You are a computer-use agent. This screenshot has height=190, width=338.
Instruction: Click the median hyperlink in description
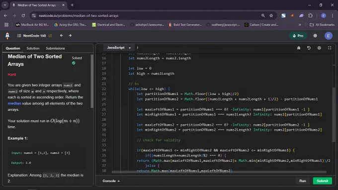point(14,103)
